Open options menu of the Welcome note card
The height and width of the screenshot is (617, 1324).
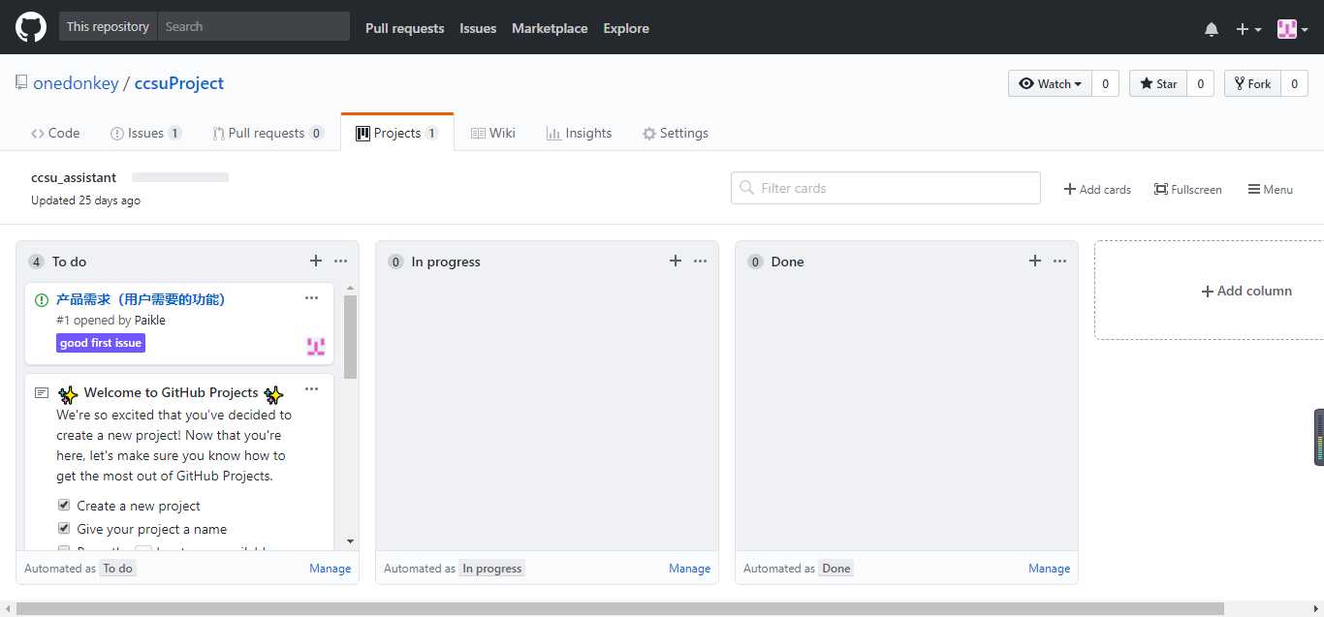pyautogui.click(x=311, y=389)
